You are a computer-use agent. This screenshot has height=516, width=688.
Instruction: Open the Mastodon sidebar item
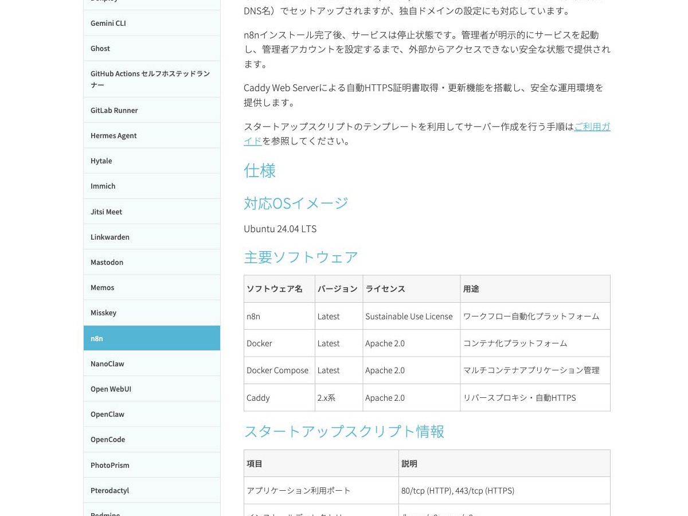coord(152,262)
